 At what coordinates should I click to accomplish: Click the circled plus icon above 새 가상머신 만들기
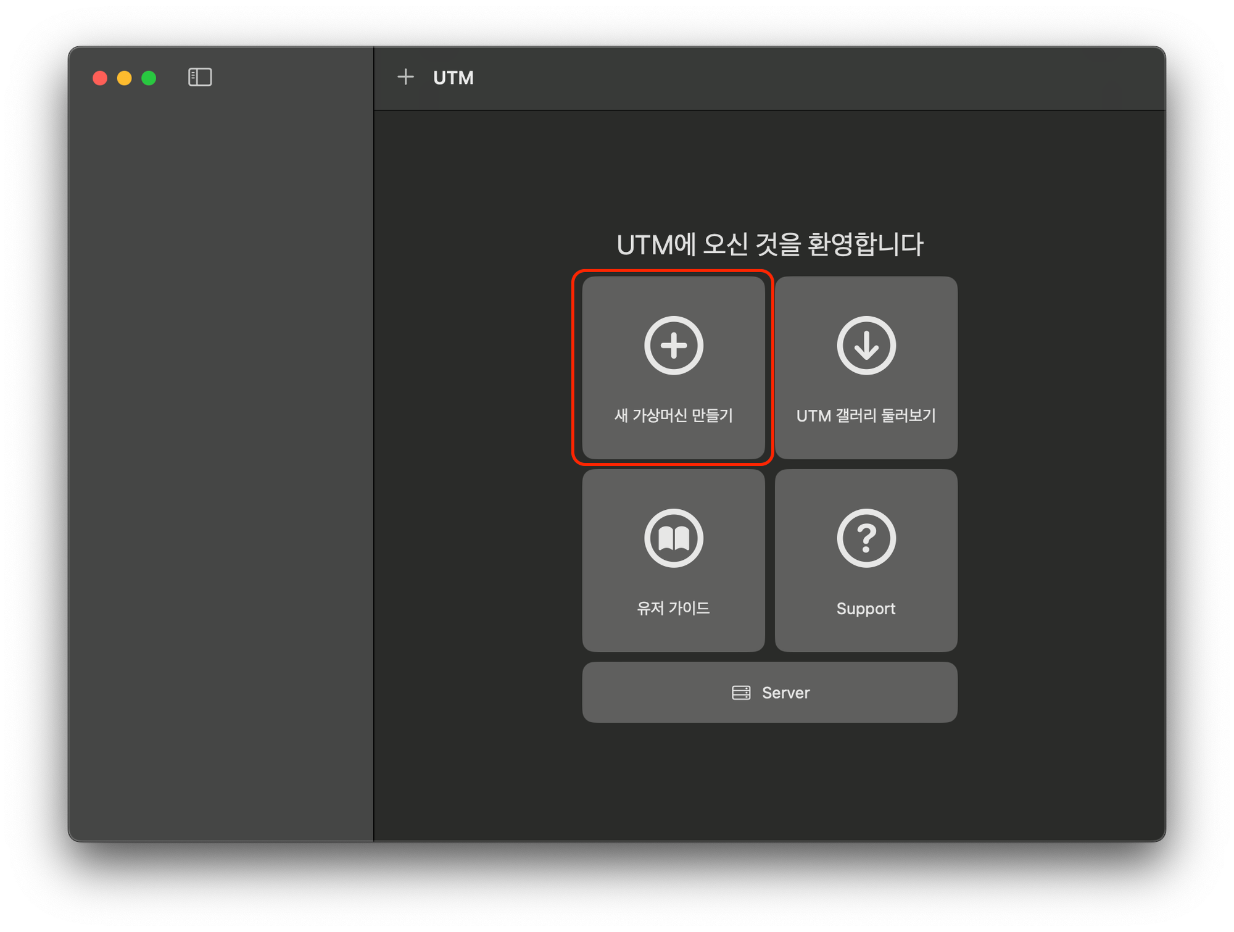tap(674, 346)
